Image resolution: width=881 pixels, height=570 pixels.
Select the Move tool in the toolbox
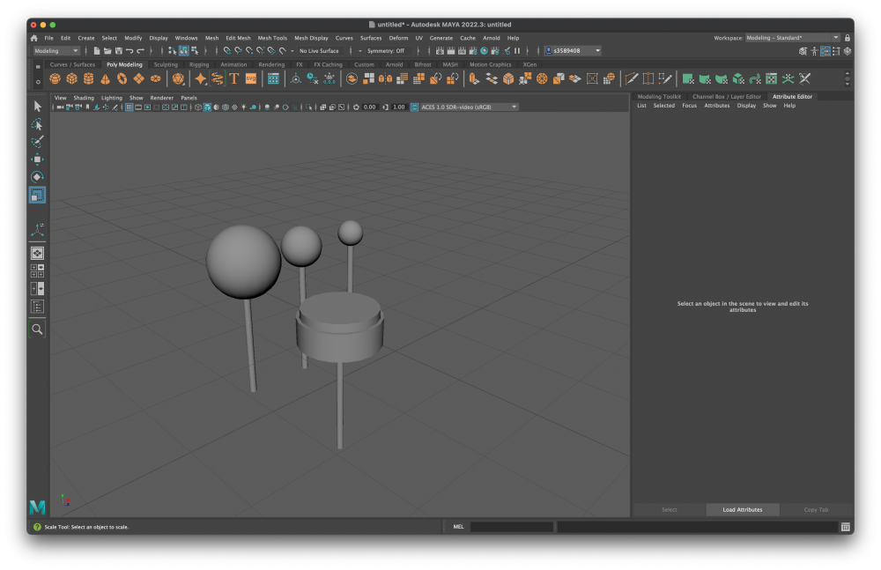[37, 159]
